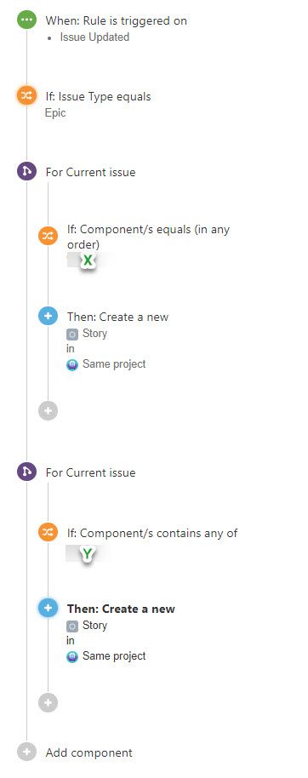Open 'If: Component/s contains any of' condition
The width and height of the screenshot is (308, 778).
[x=152, y=533]
